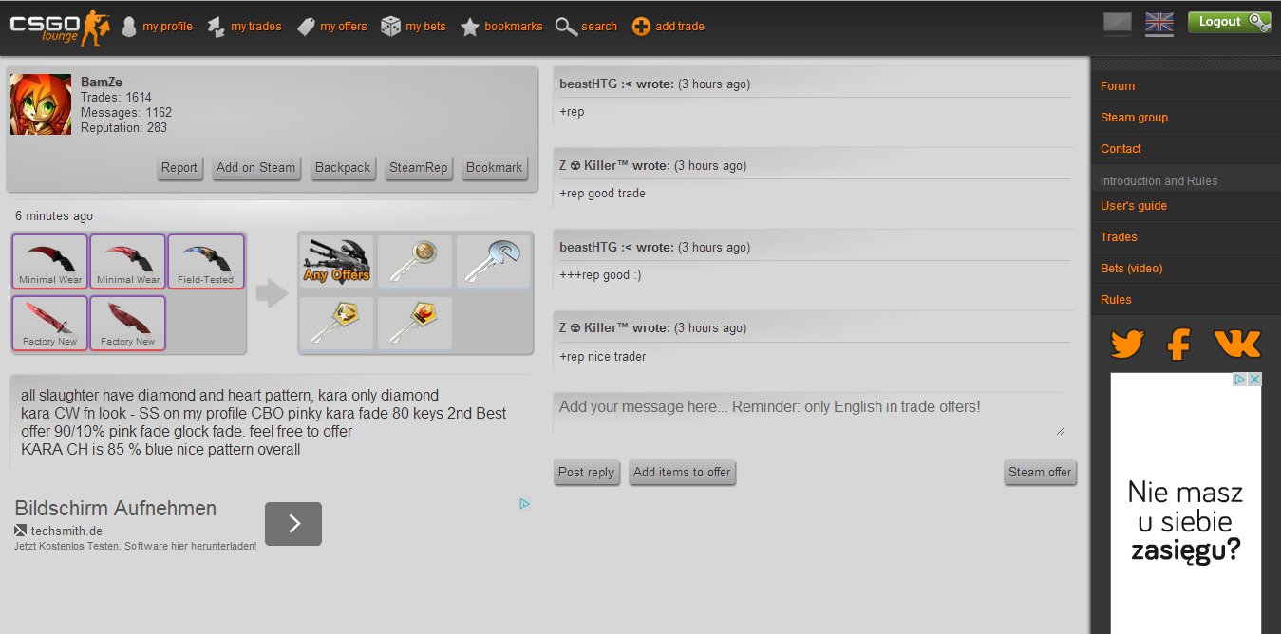Click the my profile person icon
This screenshot has width=1281, height=634.
130,27
